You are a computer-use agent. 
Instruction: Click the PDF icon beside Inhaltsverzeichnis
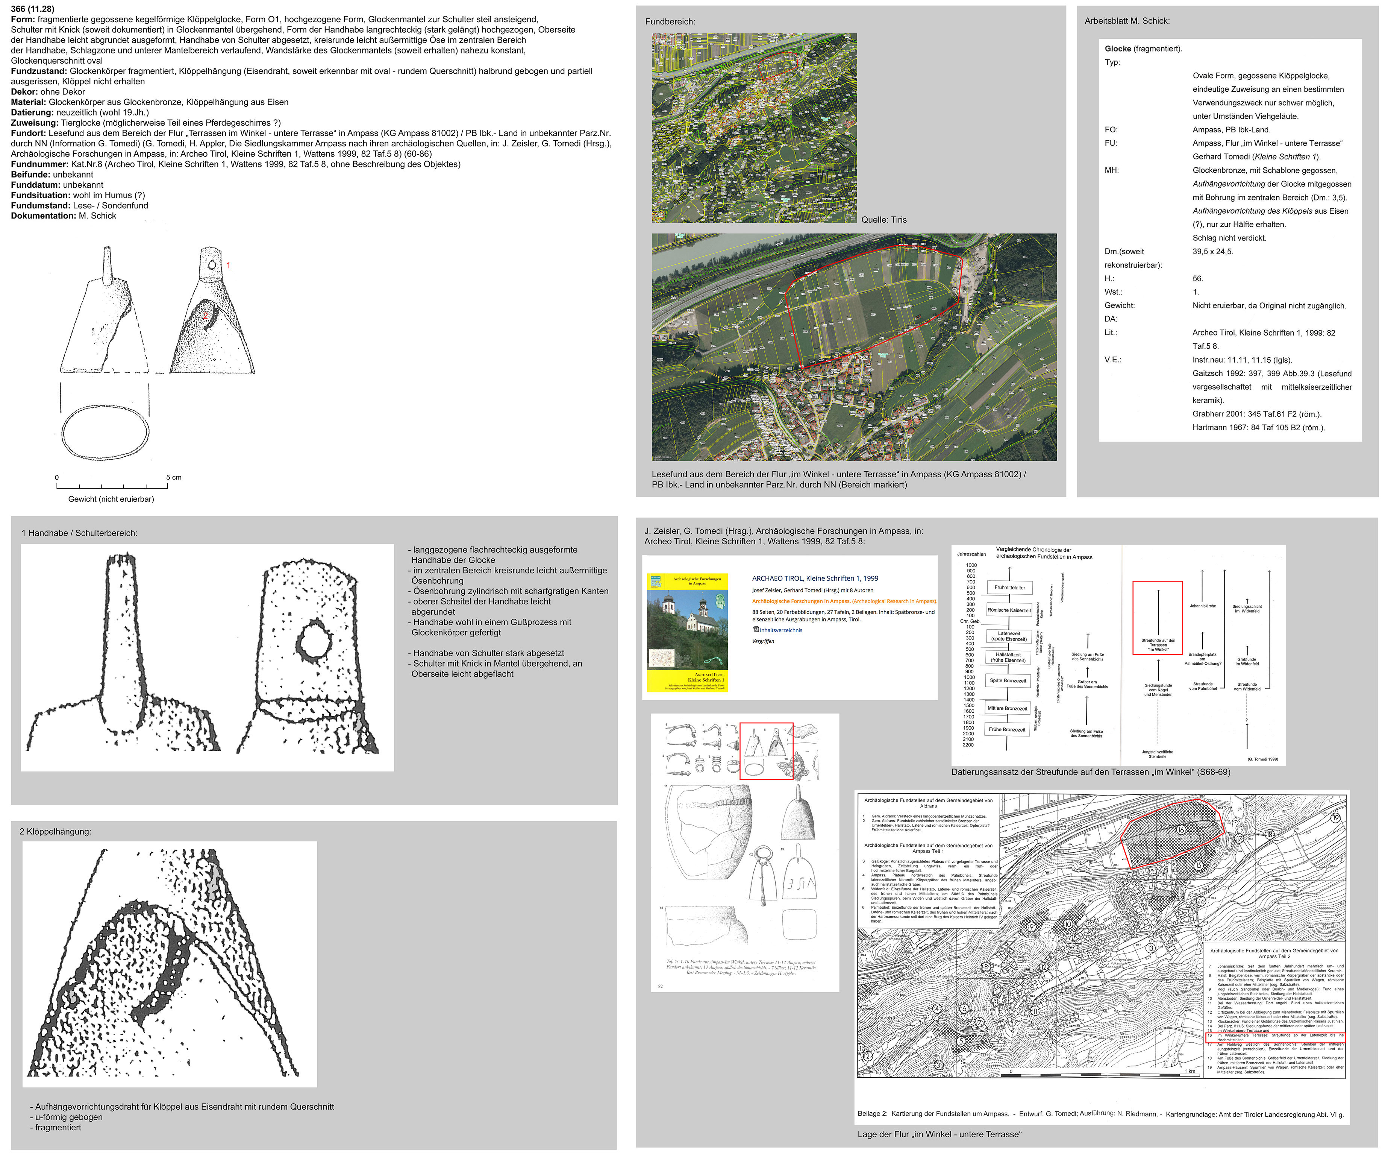click(x=756, y=629)
